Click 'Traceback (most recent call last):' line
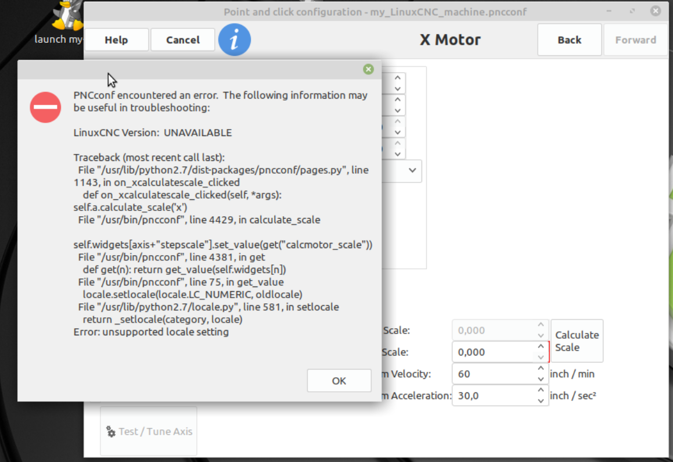 tap(149, 157)
